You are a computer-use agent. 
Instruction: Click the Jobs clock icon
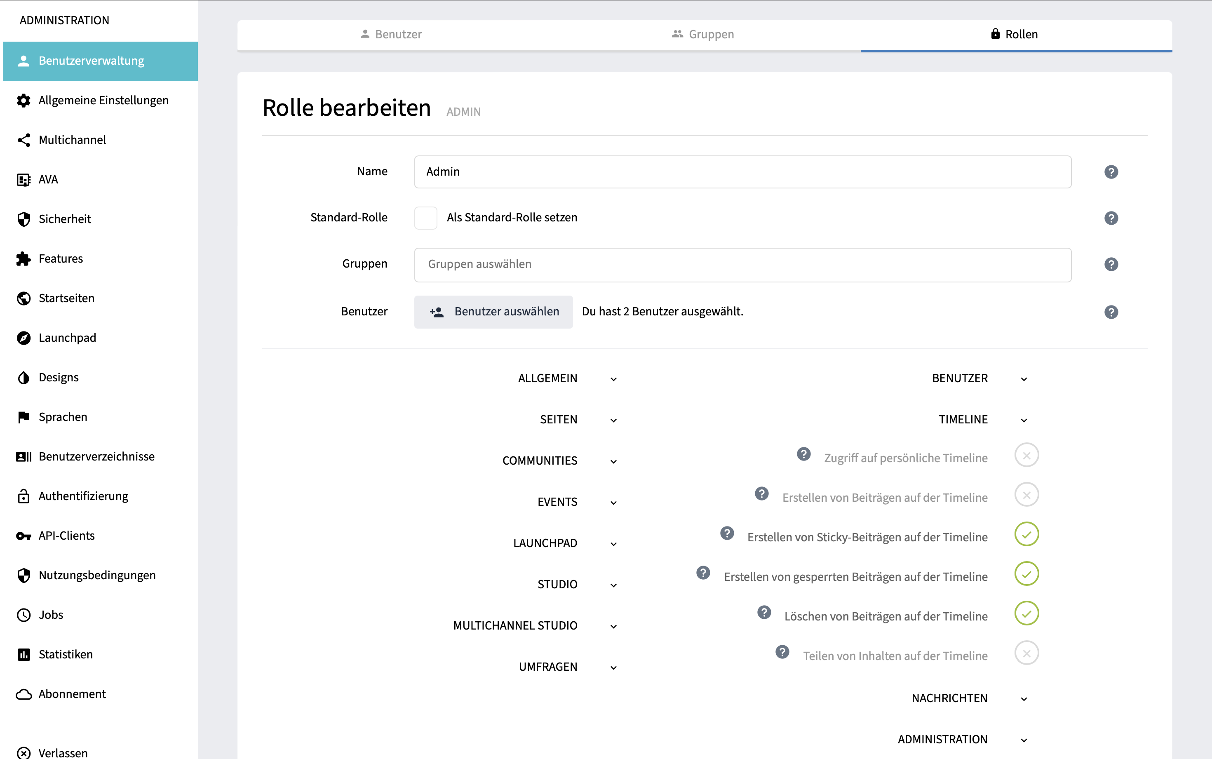click(x=23, y=615)
